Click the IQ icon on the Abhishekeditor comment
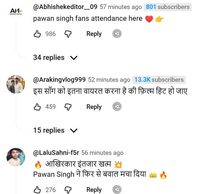This screenshot has height=194, width=210. pos(117,34)
